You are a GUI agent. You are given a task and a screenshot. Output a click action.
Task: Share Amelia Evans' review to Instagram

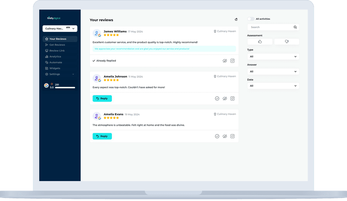point(232,136)
